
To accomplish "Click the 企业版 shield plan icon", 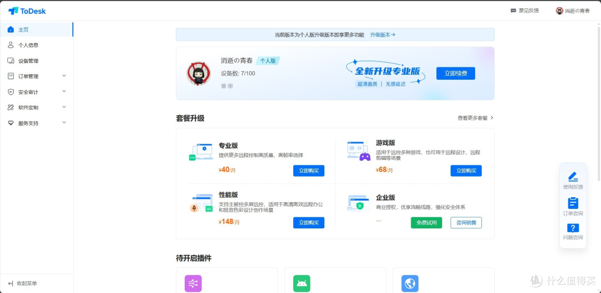I will tap(358, 203).
